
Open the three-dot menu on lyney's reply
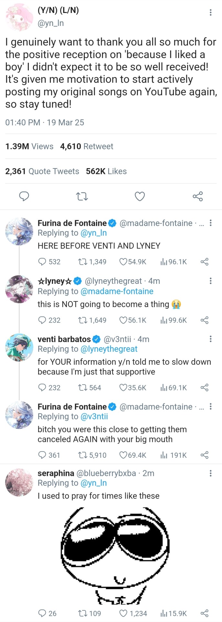coord(211,281)
